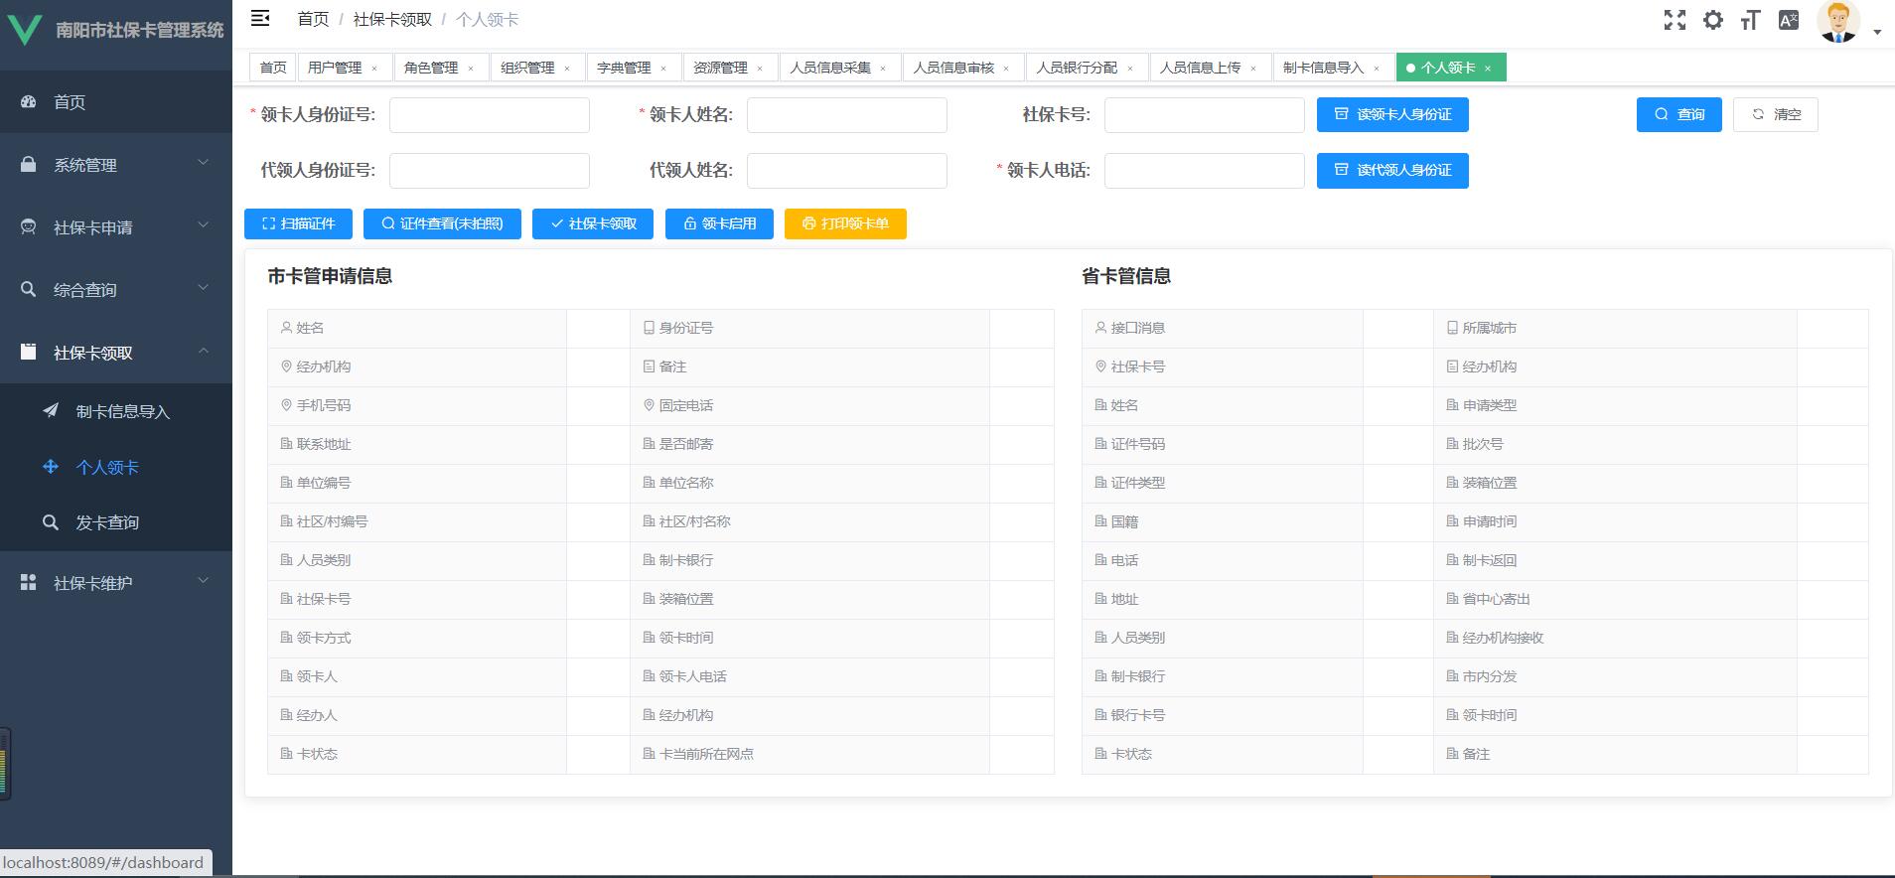This screenshot has height=878, width=1895.
Task: Click the 社保卡领取 blue button
Action: (x=593, y=223)
